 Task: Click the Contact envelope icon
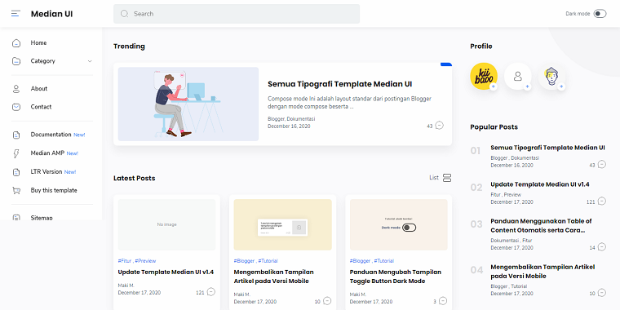click(16, 107)
